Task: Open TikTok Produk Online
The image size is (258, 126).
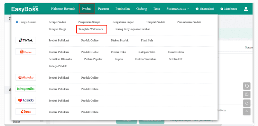Action: [x=90, y=40]
